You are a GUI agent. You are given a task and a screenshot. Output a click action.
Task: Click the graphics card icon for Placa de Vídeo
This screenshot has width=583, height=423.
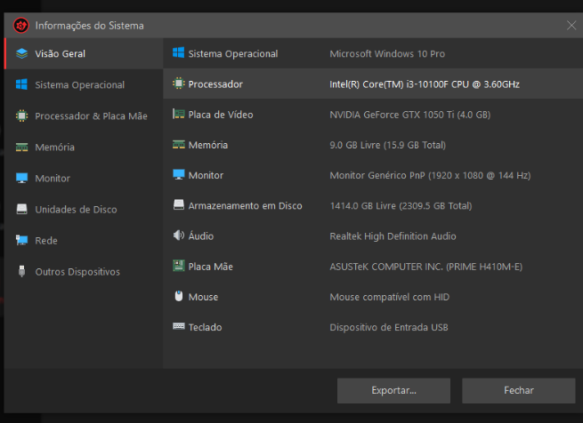click(x=179, y=114)
